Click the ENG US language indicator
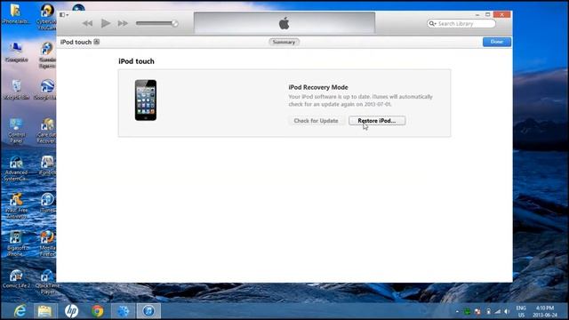 coord(521,311)
